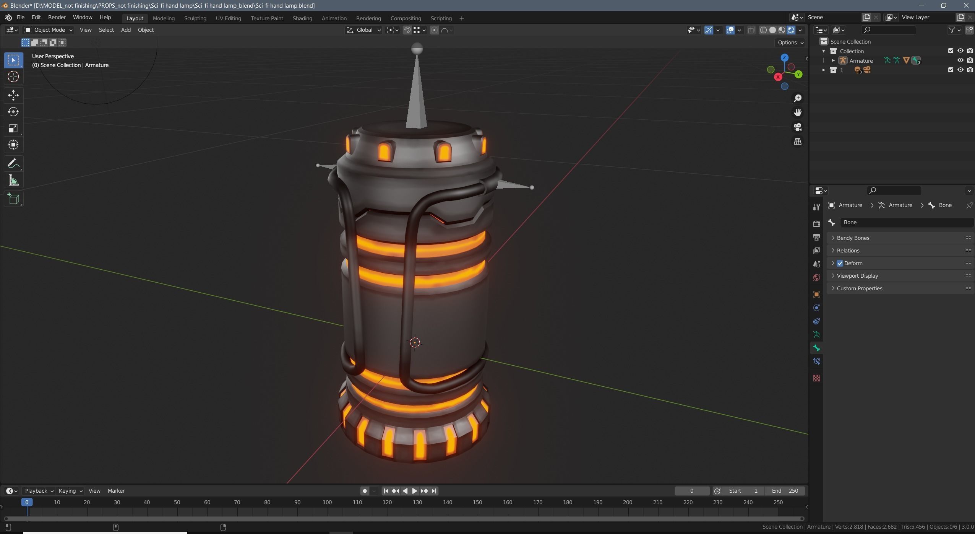Activate the Rotate tool
The image size is (975, 534).
point(13,111)
